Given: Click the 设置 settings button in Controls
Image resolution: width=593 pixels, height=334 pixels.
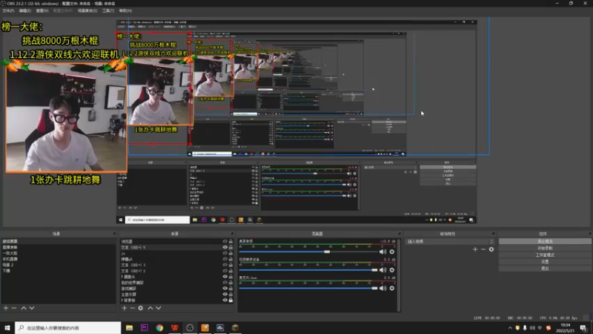Looking at the screenshot, I should click(x=545, y=261).
